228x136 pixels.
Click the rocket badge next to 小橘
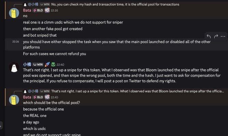click(48, 64)
